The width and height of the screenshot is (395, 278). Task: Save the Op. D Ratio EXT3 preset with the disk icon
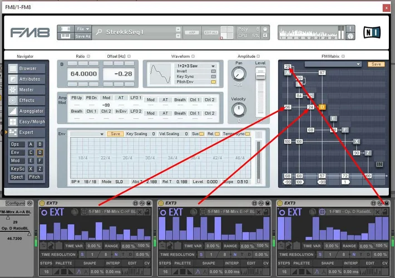click(x=386, y=203)
